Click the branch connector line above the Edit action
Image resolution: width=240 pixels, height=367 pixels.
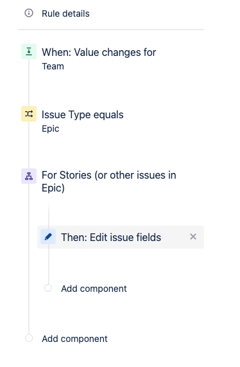49,215
